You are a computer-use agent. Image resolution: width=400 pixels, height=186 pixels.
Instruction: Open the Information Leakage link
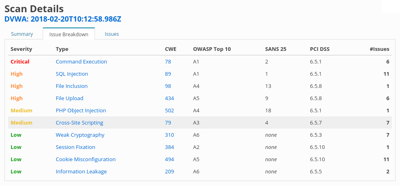pos(81,172)
